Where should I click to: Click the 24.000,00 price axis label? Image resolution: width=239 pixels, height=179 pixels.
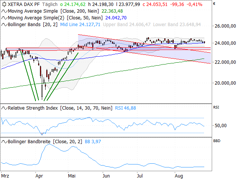(225, 43)
